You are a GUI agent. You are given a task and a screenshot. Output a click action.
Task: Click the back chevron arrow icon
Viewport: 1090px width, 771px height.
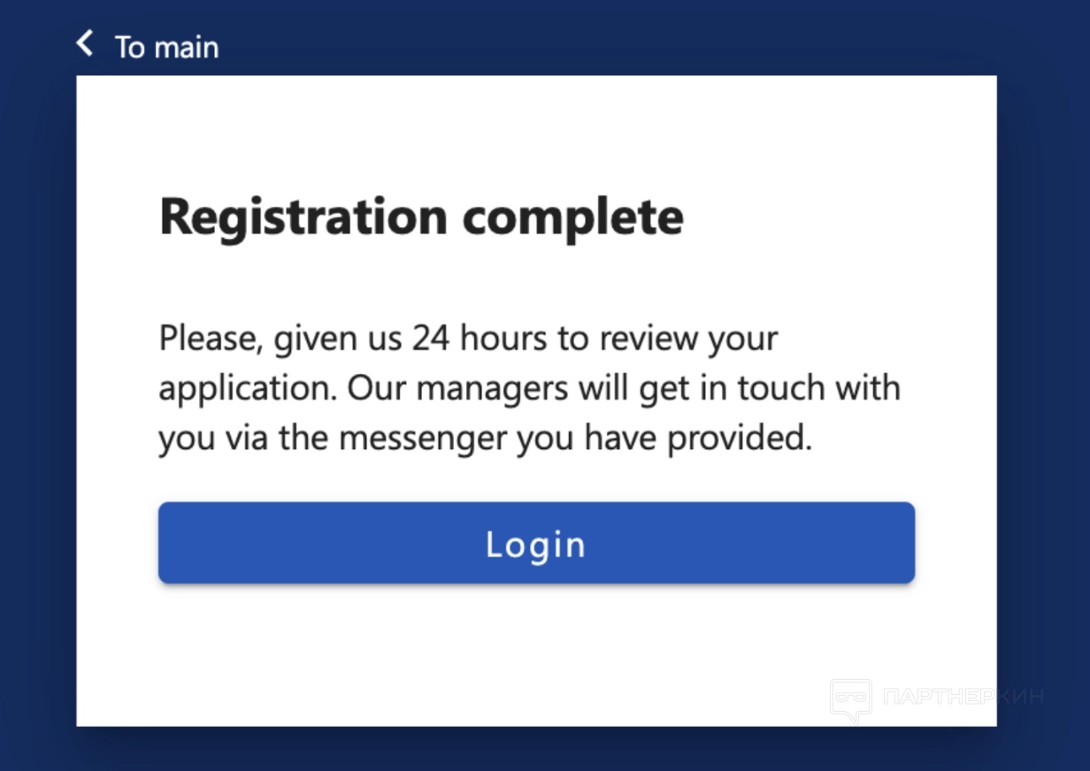[85, 43]
